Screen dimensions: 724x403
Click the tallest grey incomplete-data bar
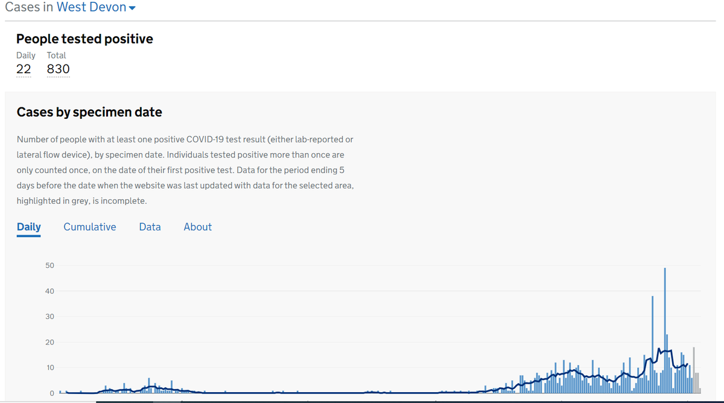[694, 370]
